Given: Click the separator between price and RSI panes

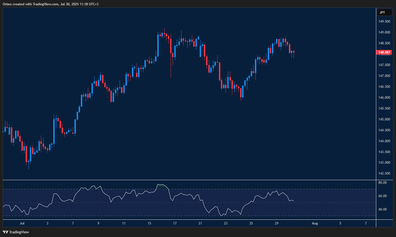Looking at the screenshot, I should (x=190, y=180).
